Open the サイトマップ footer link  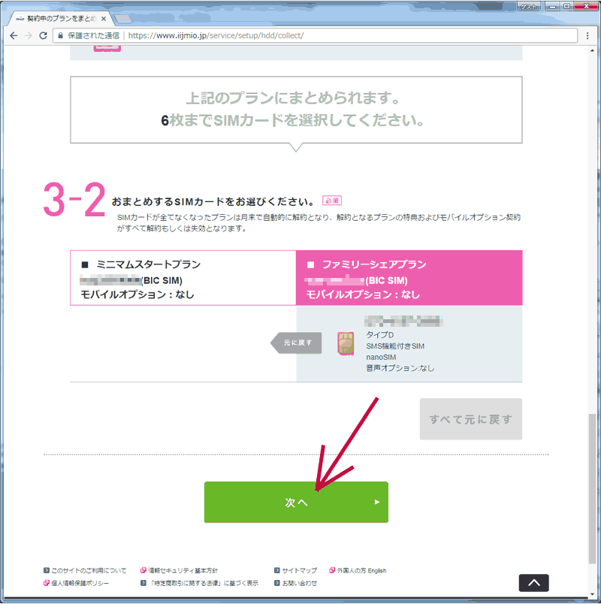point(300,571)
